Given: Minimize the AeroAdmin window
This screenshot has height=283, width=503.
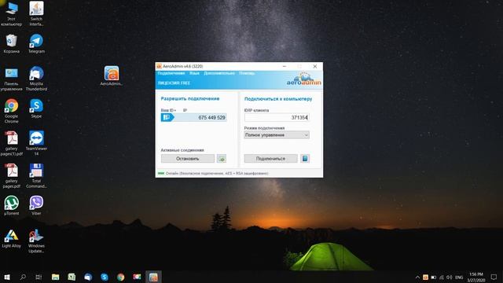Looking at the screenshot, I should coord(285,66).
